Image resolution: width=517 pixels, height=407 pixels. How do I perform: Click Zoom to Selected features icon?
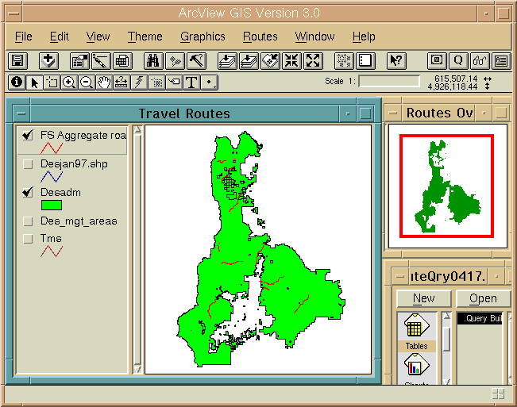[x=270, y=61]
